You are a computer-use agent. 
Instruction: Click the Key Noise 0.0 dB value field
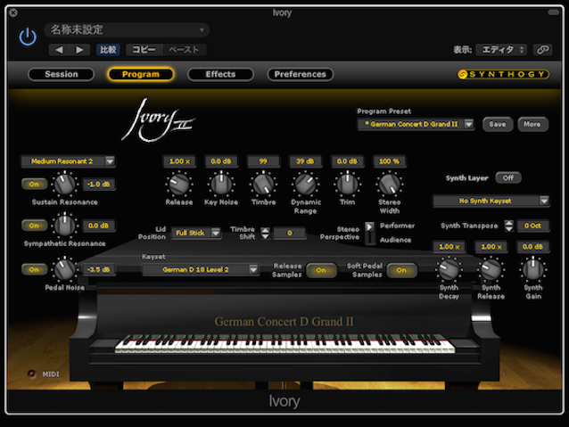(221, 161)
